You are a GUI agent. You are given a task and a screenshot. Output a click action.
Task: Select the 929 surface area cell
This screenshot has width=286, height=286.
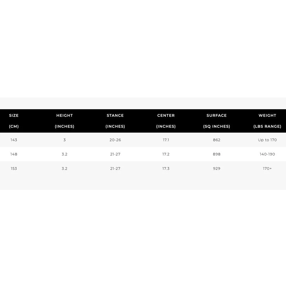point(217,168)
